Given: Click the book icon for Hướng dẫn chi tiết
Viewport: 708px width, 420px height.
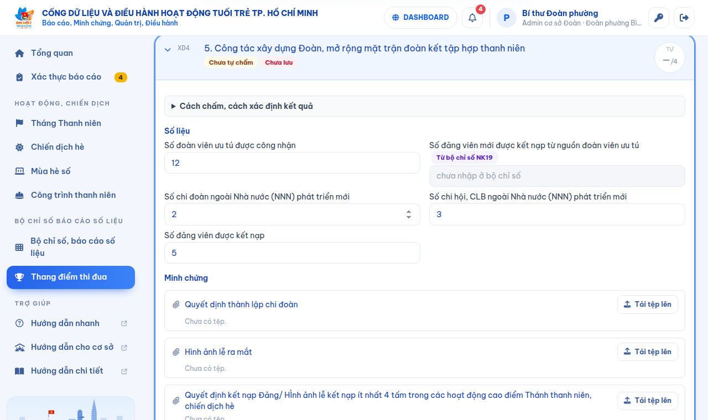Looking at the screenshot, I should 19,371.
